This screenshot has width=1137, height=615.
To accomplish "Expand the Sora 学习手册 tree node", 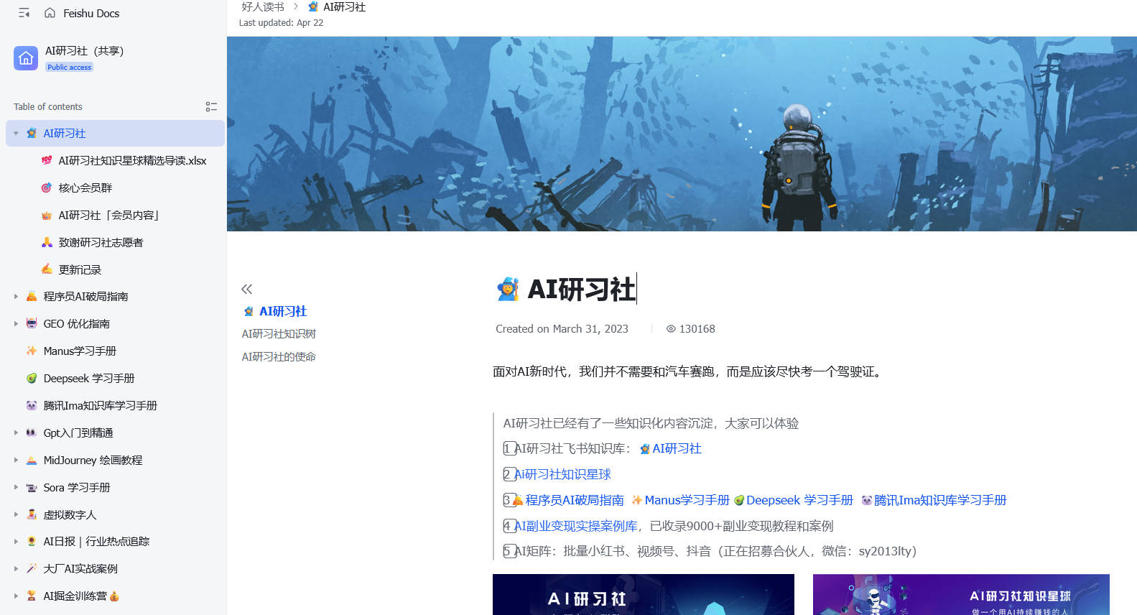I will (x=16, y=487).
